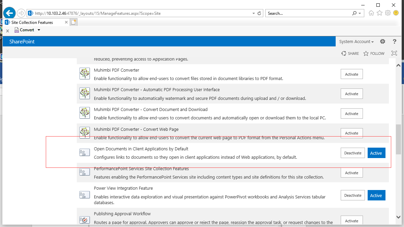Screen dimensions: 404x227
Task: Open a new browser tab
Action: pos(73,23)
